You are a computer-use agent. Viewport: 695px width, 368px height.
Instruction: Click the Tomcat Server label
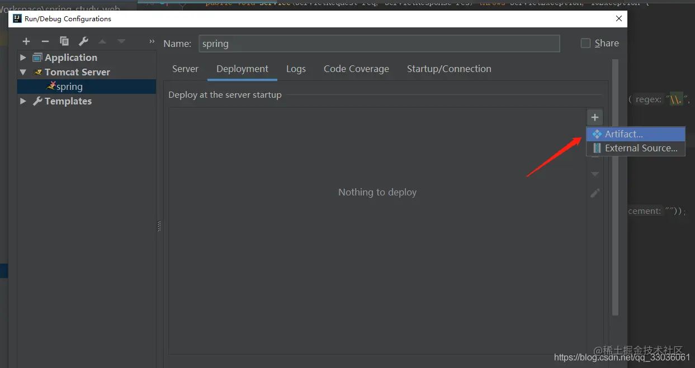77,72
